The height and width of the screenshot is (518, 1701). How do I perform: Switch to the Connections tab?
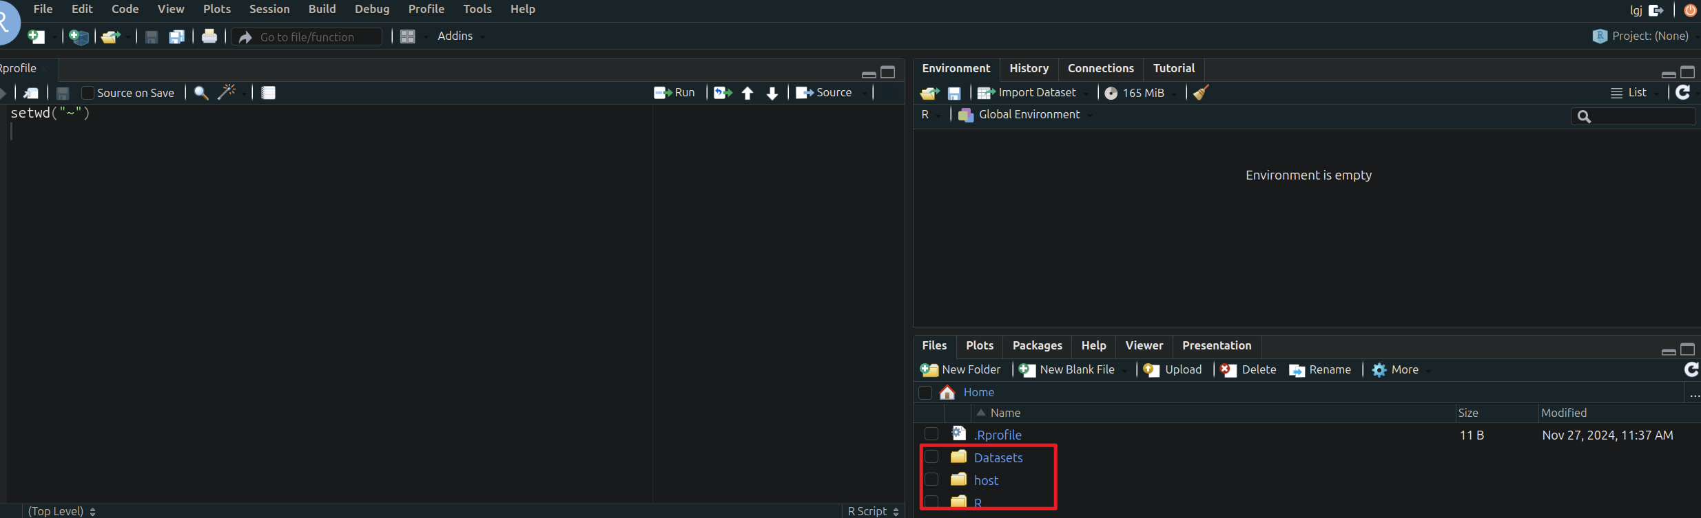pos(1100,68)
